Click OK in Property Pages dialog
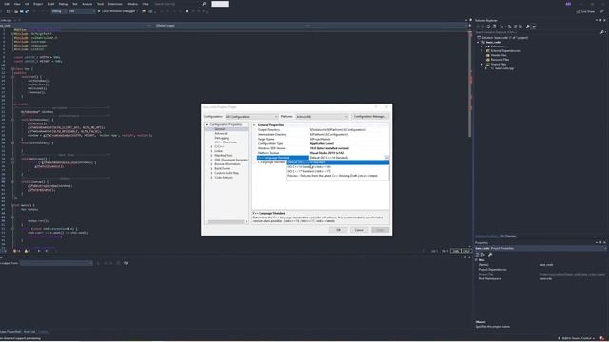The width and height of the screenshot is (609, 342). click(x=338, y=230)
